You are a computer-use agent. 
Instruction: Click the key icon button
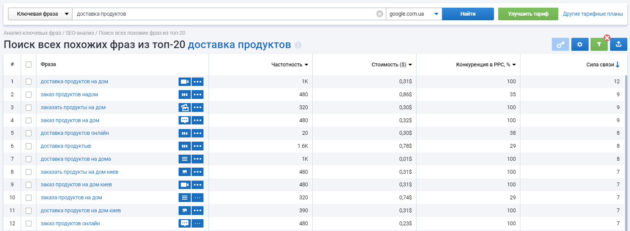(x=560, y=44)
